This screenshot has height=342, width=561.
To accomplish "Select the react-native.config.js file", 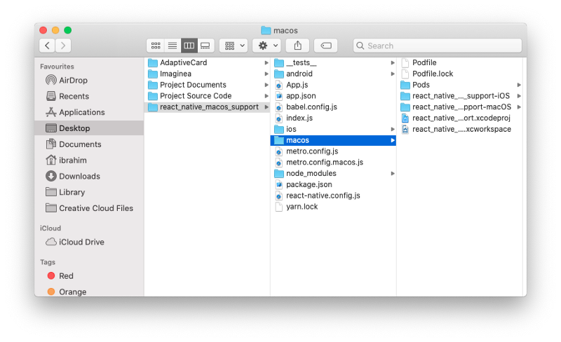I will pos(333,196).
